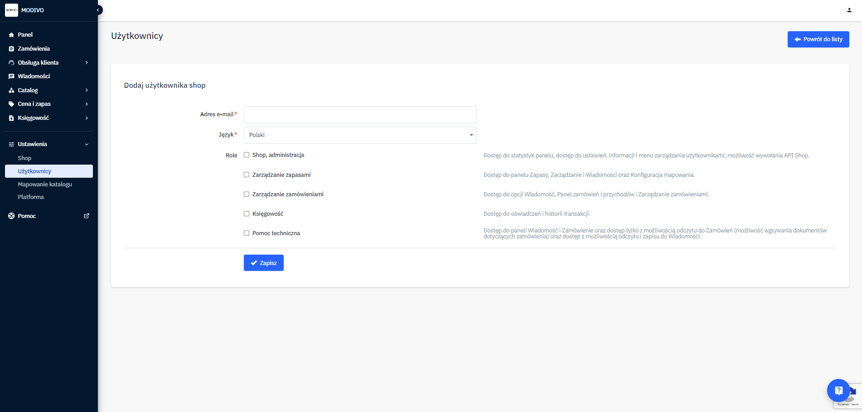
Task: Open the blue help chat widget
Action: [838, 390]
